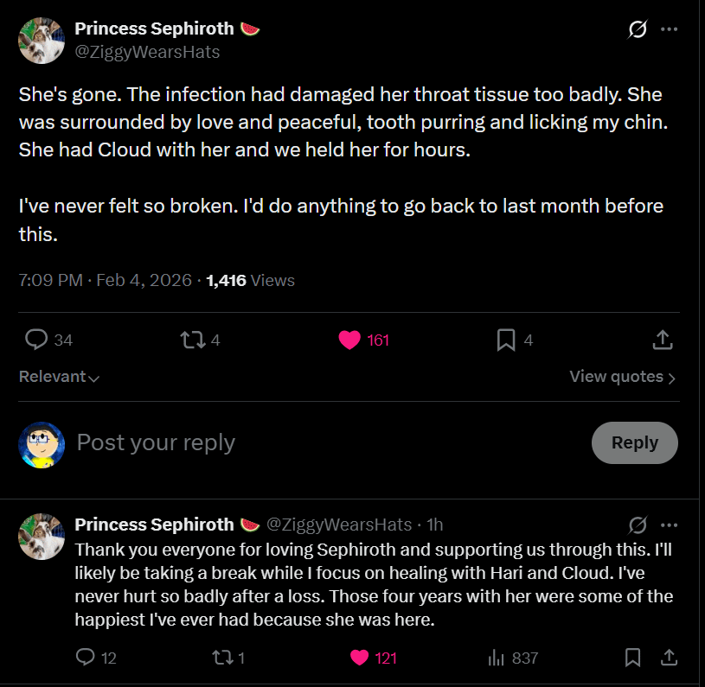Bookmark the follow-up reply post
Image resolution: width=705 pixels, height=687 pixels.
click(x=633, y=658)
